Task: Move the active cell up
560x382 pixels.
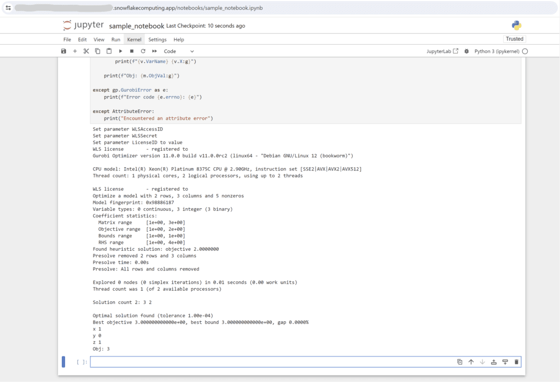Action: pos(471,362)
